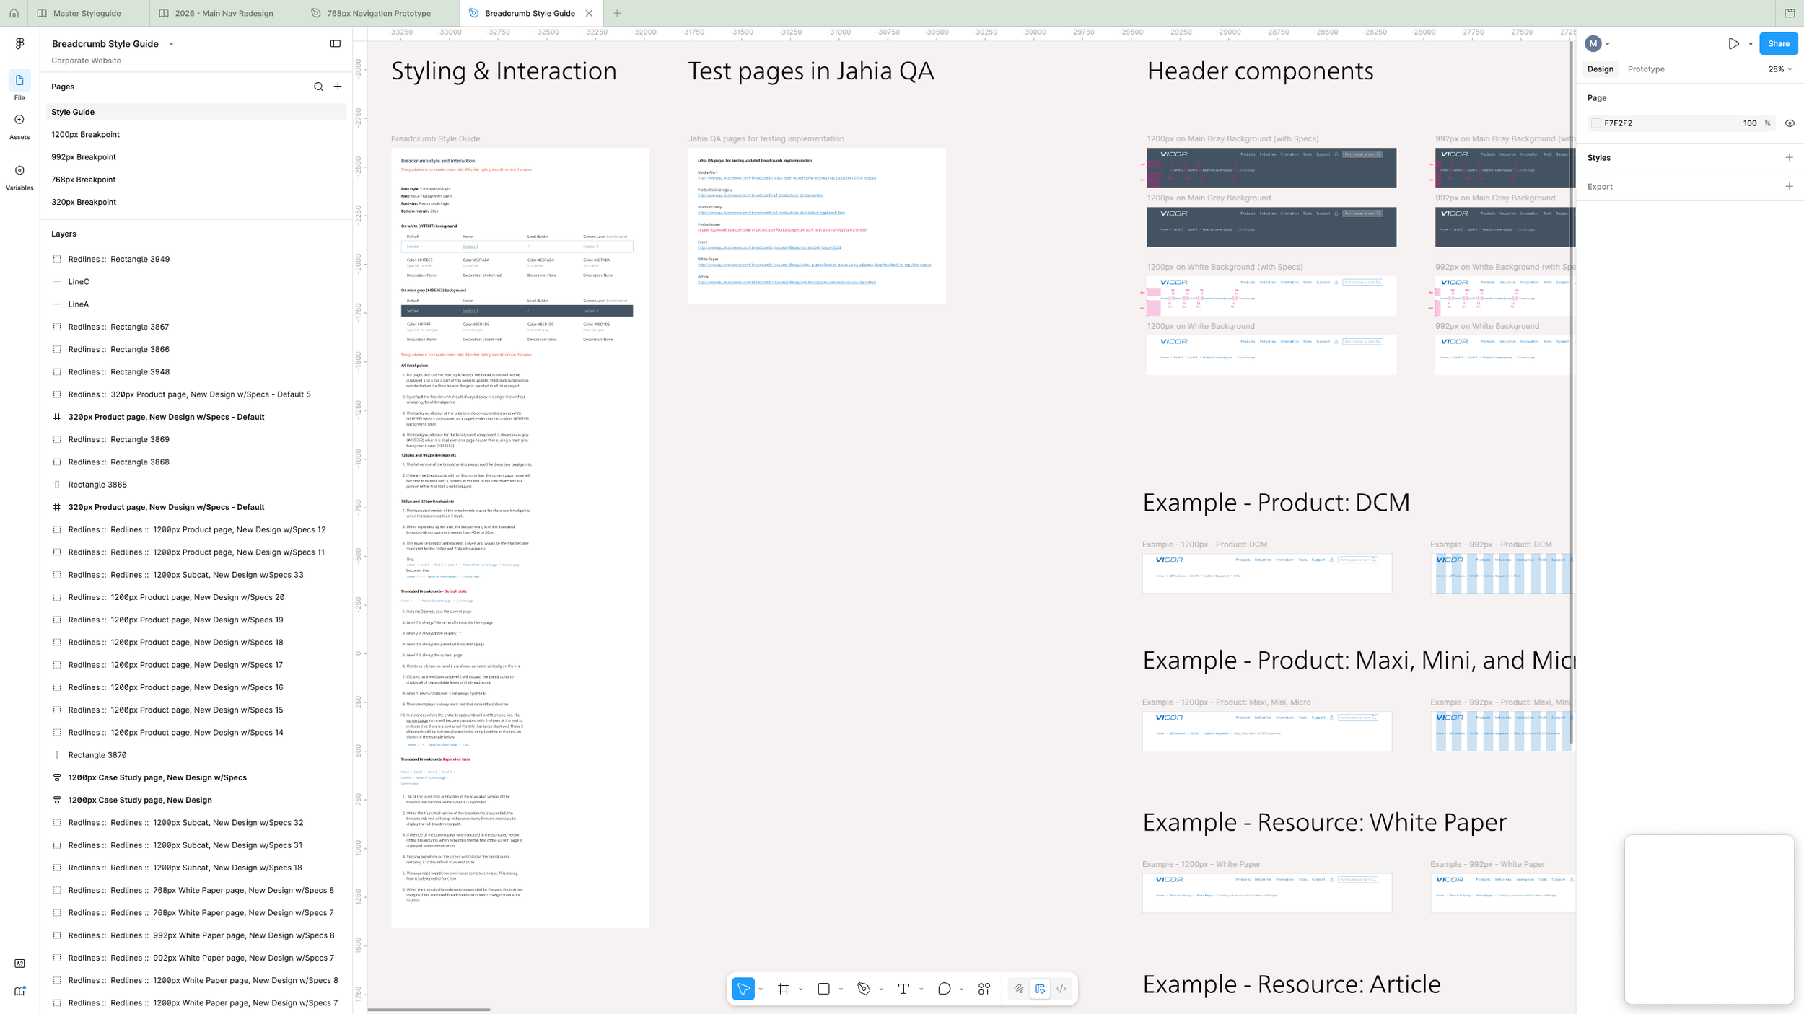Click the horizontal canvas scrollbar

tap(429, 1010)
